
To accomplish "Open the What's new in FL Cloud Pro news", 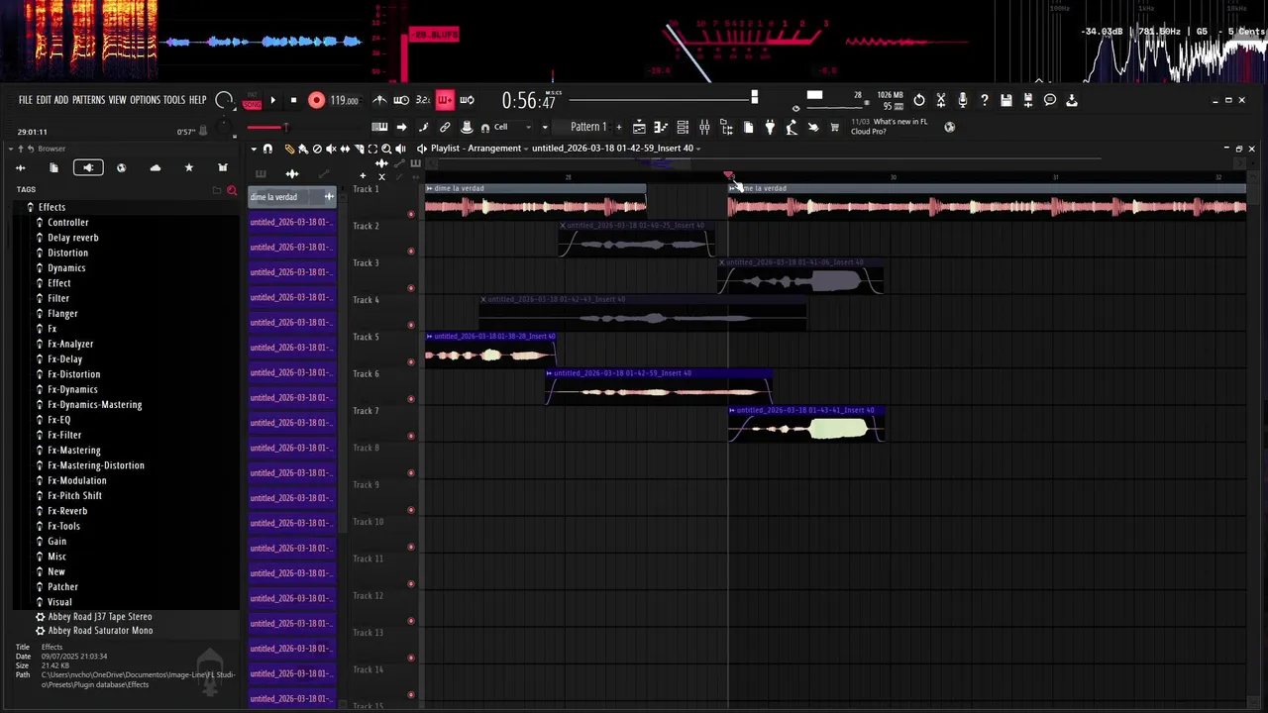I will tap(890, 127).
